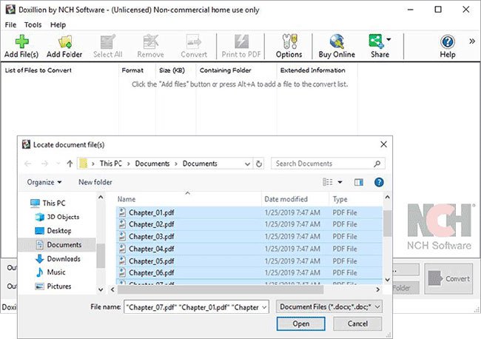
Task: Select This PC in the navigation tree
Action: [48, 203]
